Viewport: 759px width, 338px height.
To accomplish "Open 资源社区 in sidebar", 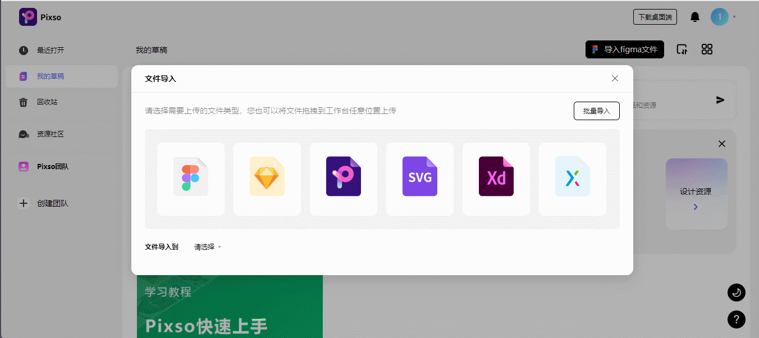I will point(62,134).
